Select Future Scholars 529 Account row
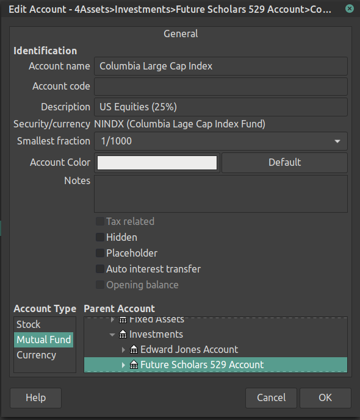The width and height of the screenshot is (360, 420). [215, 365]
